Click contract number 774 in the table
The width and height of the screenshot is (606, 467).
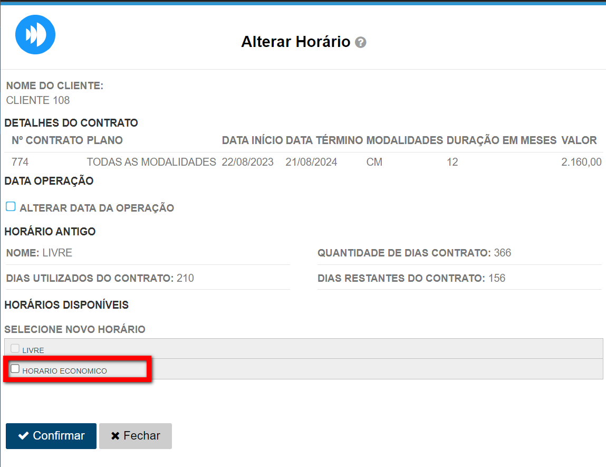tap(20, 162)
